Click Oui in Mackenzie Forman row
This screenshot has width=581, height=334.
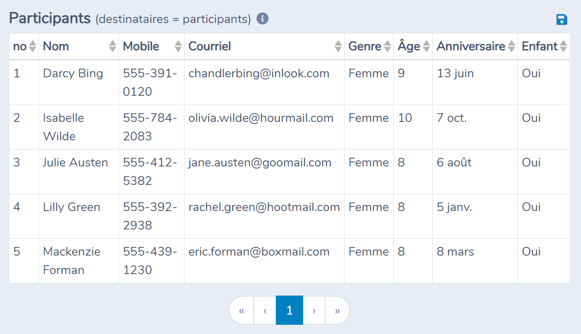(531, 252)
